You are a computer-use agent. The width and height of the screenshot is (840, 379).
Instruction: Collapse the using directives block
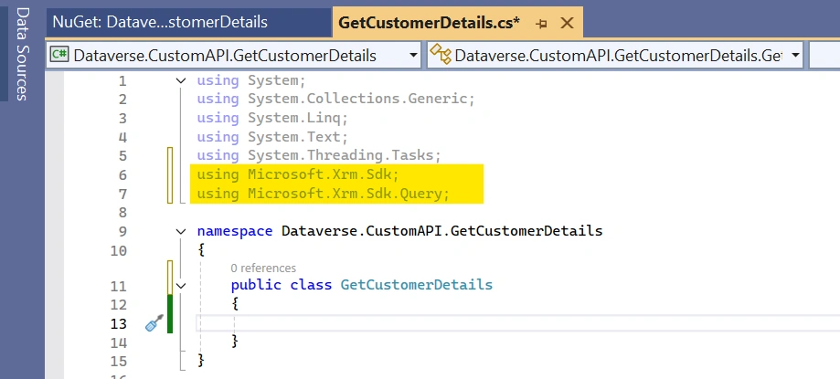coord(181,81)
